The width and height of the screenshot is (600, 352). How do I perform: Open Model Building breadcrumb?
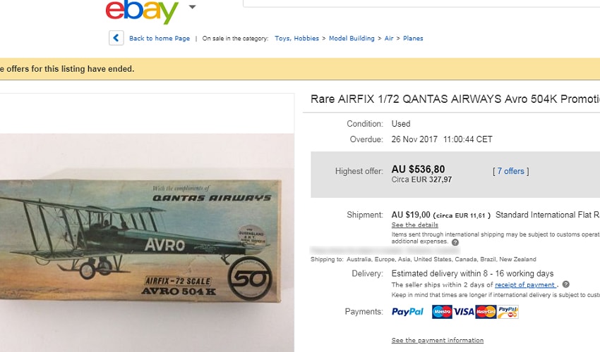(x=352, y=38)
